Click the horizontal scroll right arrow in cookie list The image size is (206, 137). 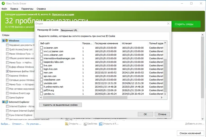162,97
